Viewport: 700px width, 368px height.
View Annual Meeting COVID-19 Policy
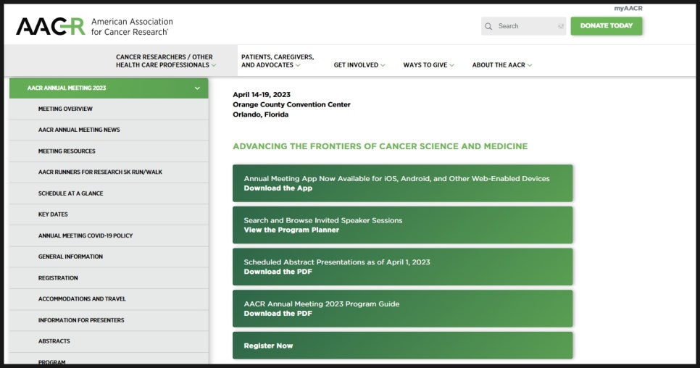(x=109, y=235)
